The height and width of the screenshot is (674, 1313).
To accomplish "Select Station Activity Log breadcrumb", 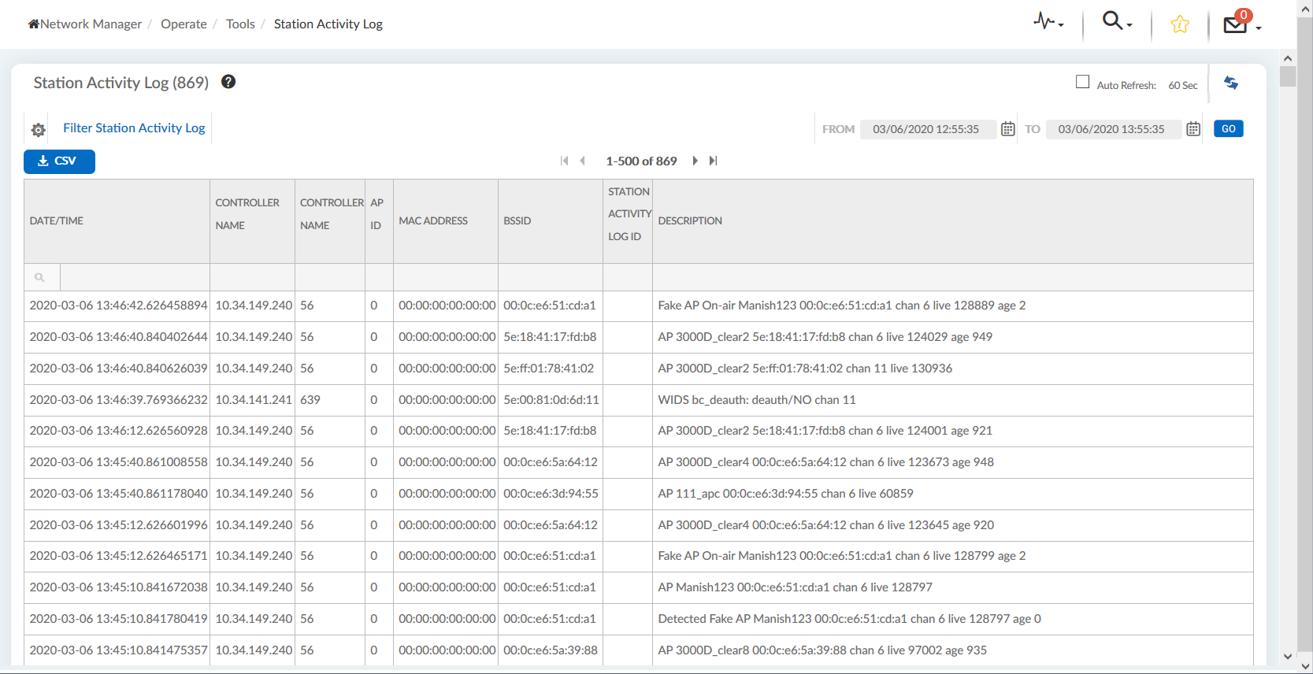I will tap(328, 24).
